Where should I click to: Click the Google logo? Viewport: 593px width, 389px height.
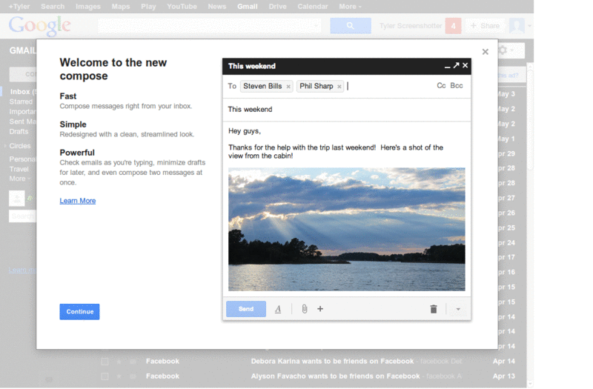point(40,26)
